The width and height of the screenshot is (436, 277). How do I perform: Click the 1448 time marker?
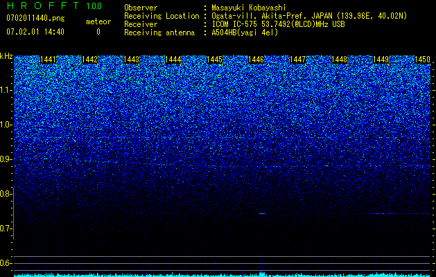[340, 60]
